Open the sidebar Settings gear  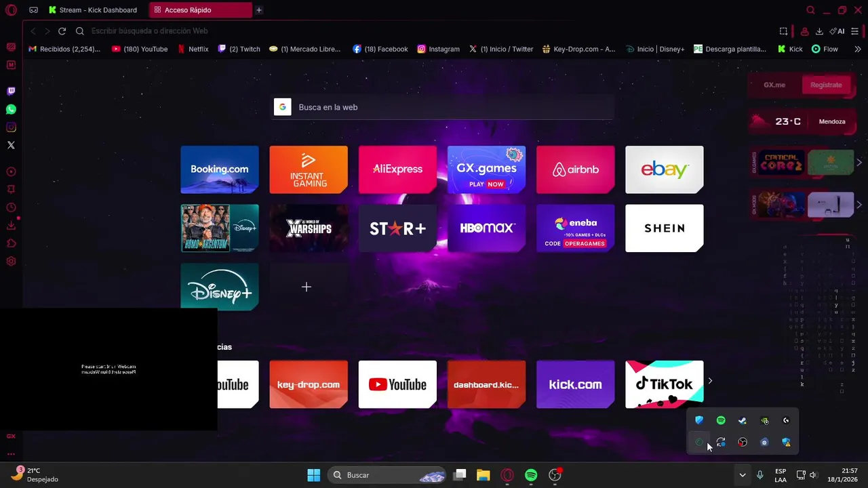point(11,262)
